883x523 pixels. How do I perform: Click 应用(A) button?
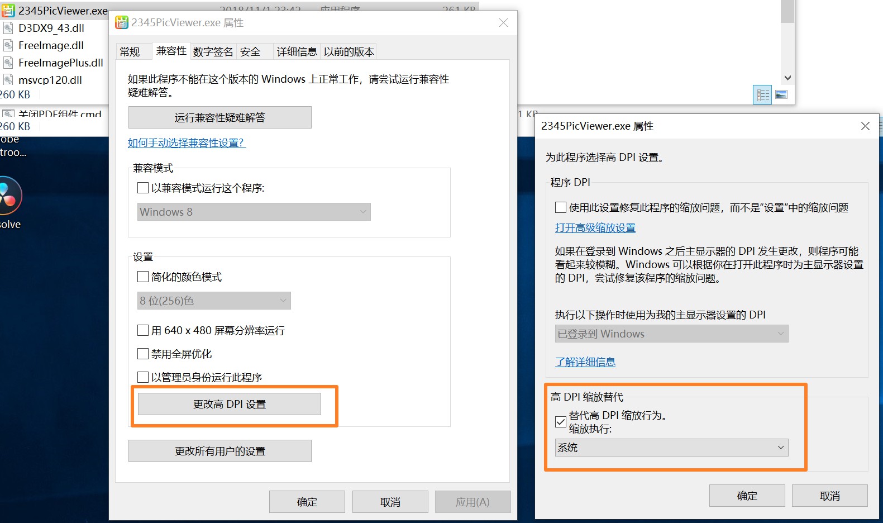473,502
